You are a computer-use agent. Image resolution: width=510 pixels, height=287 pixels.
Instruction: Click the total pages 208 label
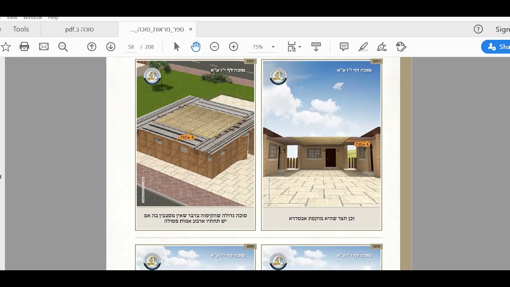point(149,47)
